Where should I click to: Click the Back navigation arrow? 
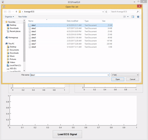(5, 12)
